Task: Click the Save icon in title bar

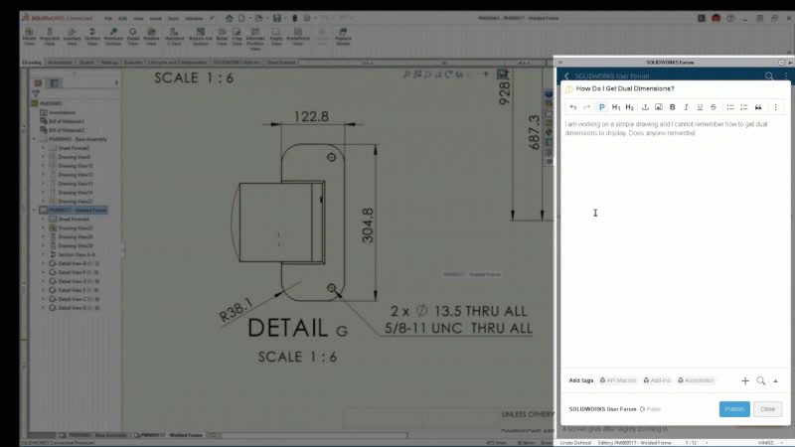Action: (x=277, y=18)
